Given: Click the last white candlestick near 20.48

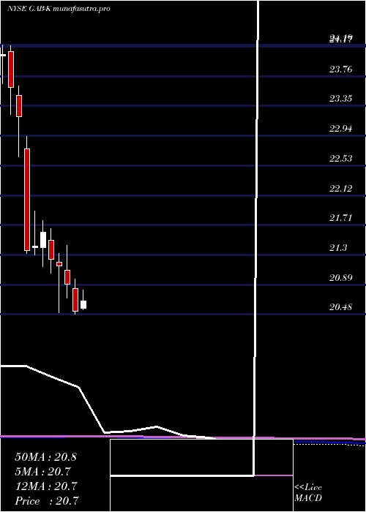Looking at the screenshot, I should coord(83,305).
